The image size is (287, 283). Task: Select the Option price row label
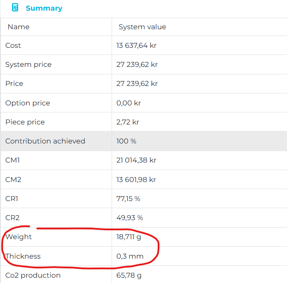coord(27,103)
